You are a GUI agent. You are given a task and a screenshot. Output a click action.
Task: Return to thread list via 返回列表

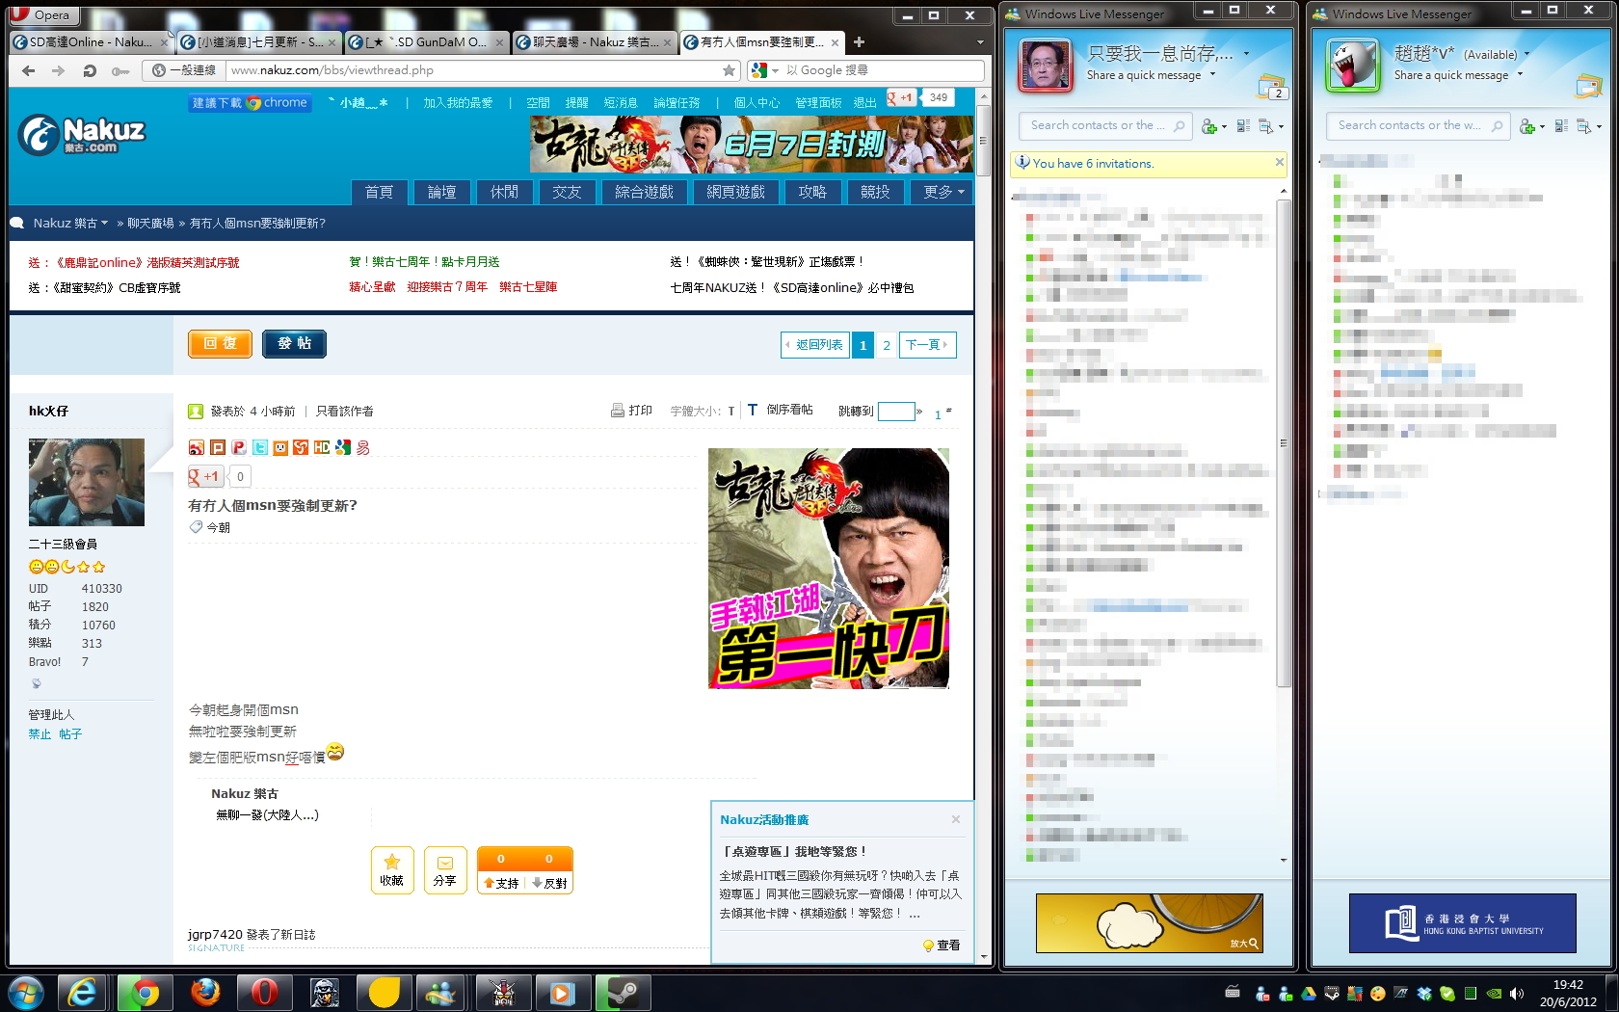[x=814, y=345]
